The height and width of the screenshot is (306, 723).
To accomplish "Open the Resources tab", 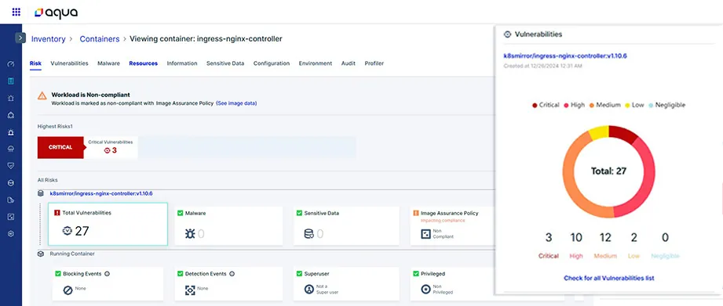I will pyautogui.click(x=144, y=63).
